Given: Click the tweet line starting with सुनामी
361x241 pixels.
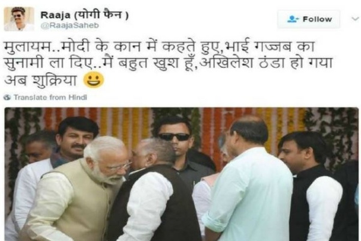Looking at the screenshot, I should 169,63.
